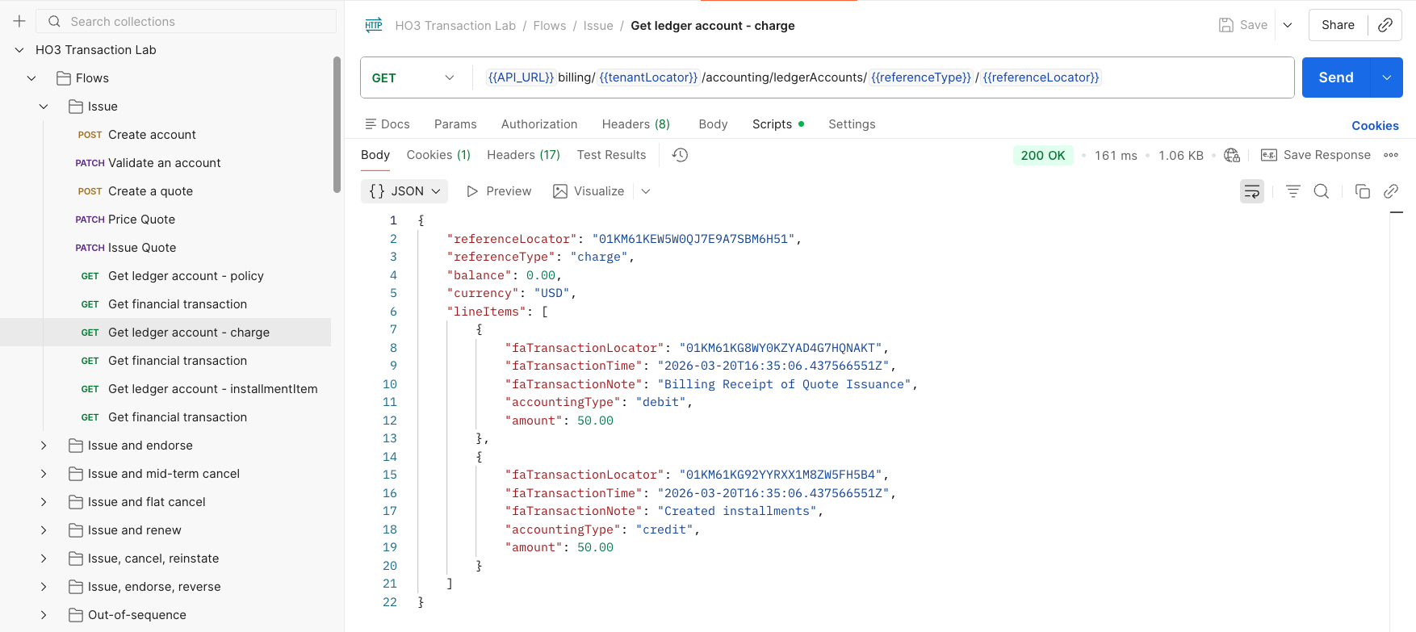
Task: Click the Flows folder icon
Action: click(64, 78)
